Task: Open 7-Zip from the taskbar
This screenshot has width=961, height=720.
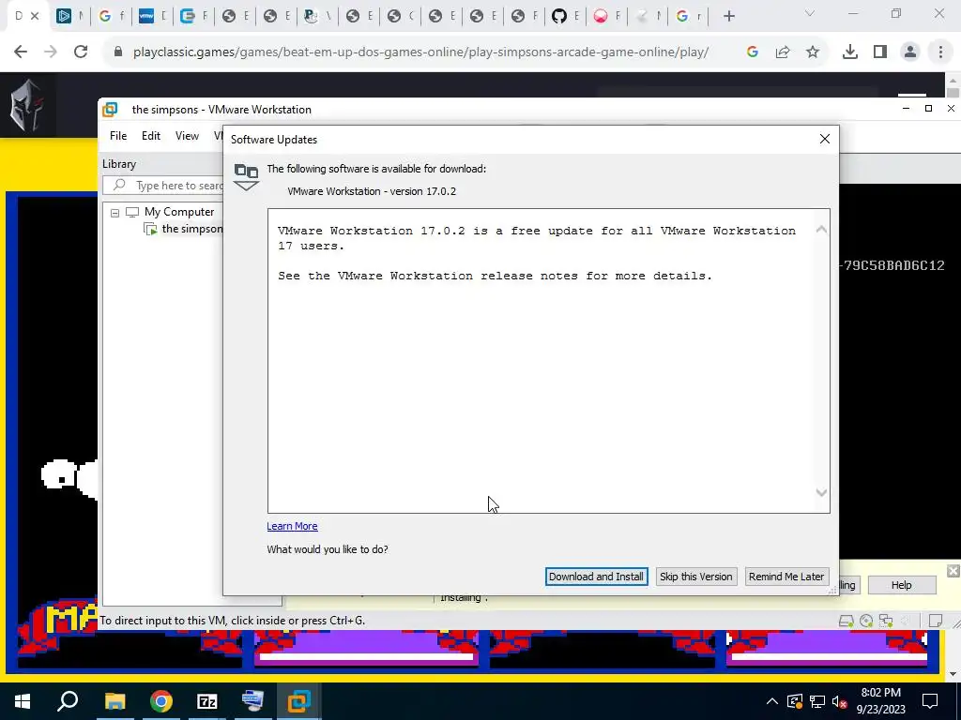Action: (207, 701)
